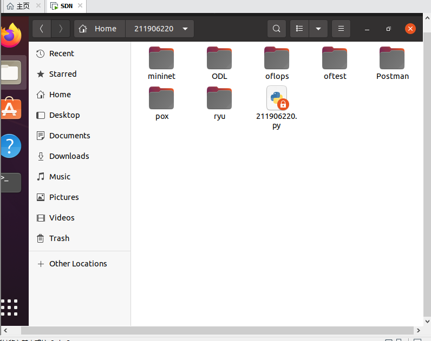
Task: Open view options dropdown arrow
Action: [x=318, y=29]
